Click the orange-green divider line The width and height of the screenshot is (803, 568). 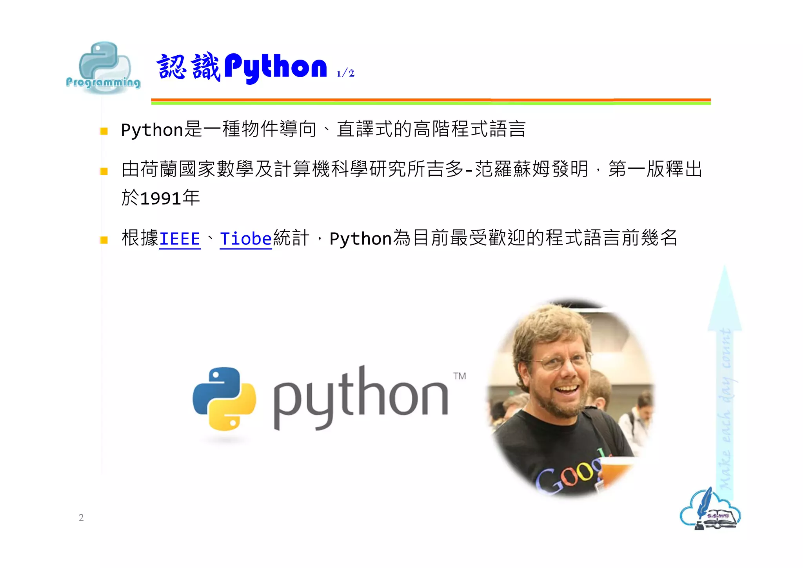pyautogui.click(x=431, y=102)
